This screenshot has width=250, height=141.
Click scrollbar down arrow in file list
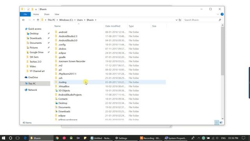222,119
